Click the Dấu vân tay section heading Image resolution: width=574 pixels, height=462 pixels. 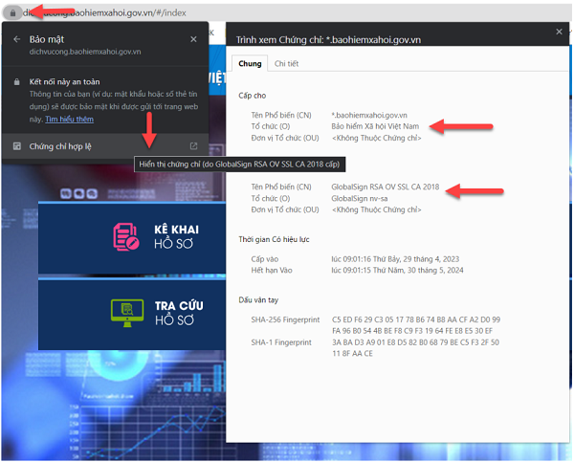(258, 300)
